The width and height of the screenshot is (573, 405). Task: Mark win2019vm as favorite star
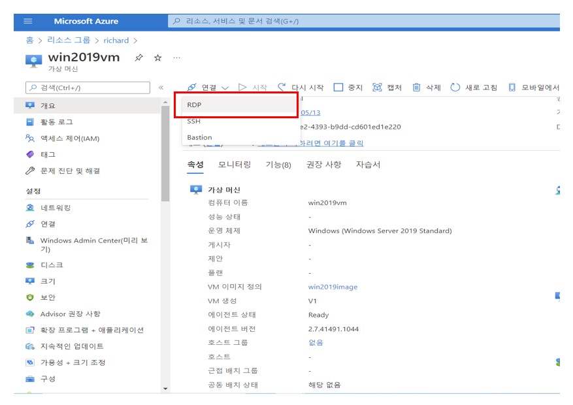tap(157, 57)
